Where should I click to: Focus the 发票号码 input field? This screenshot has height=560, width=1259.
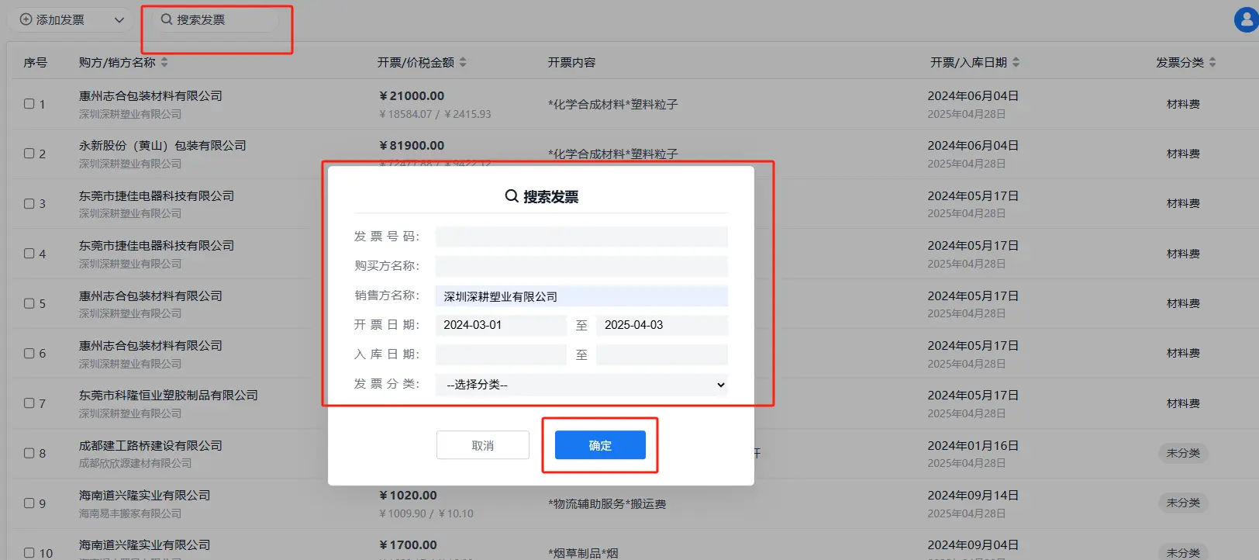(581, 237)
